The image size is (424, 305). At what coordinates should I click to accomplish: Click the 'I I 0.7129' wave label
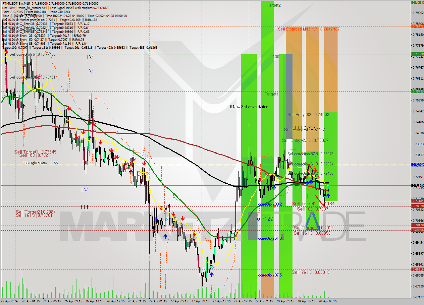point(261,219)
